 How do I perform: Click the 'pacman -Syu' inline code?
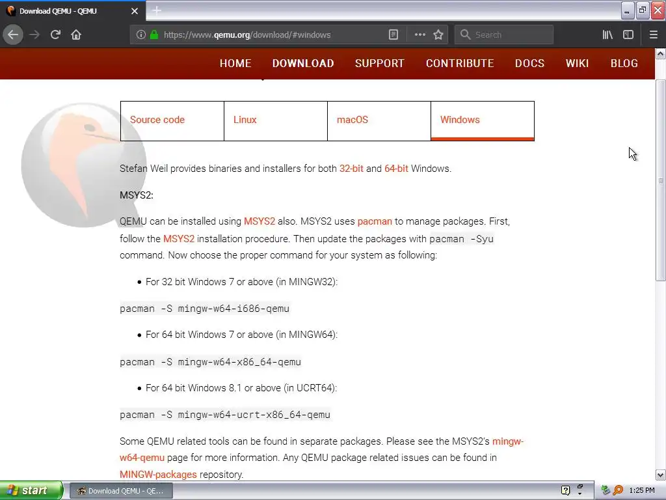click(x=461, y=239)
